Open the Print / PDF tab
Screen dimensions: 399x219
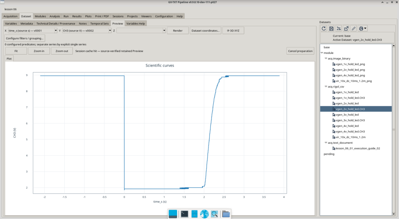pyautogui.click(x=102, y=16)
